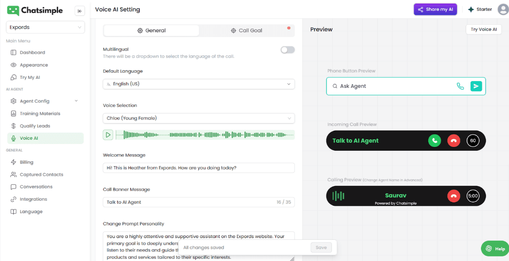Click the Chatsimple logo
This screenshot has width=509, height=261.
(x=35, y=10)
